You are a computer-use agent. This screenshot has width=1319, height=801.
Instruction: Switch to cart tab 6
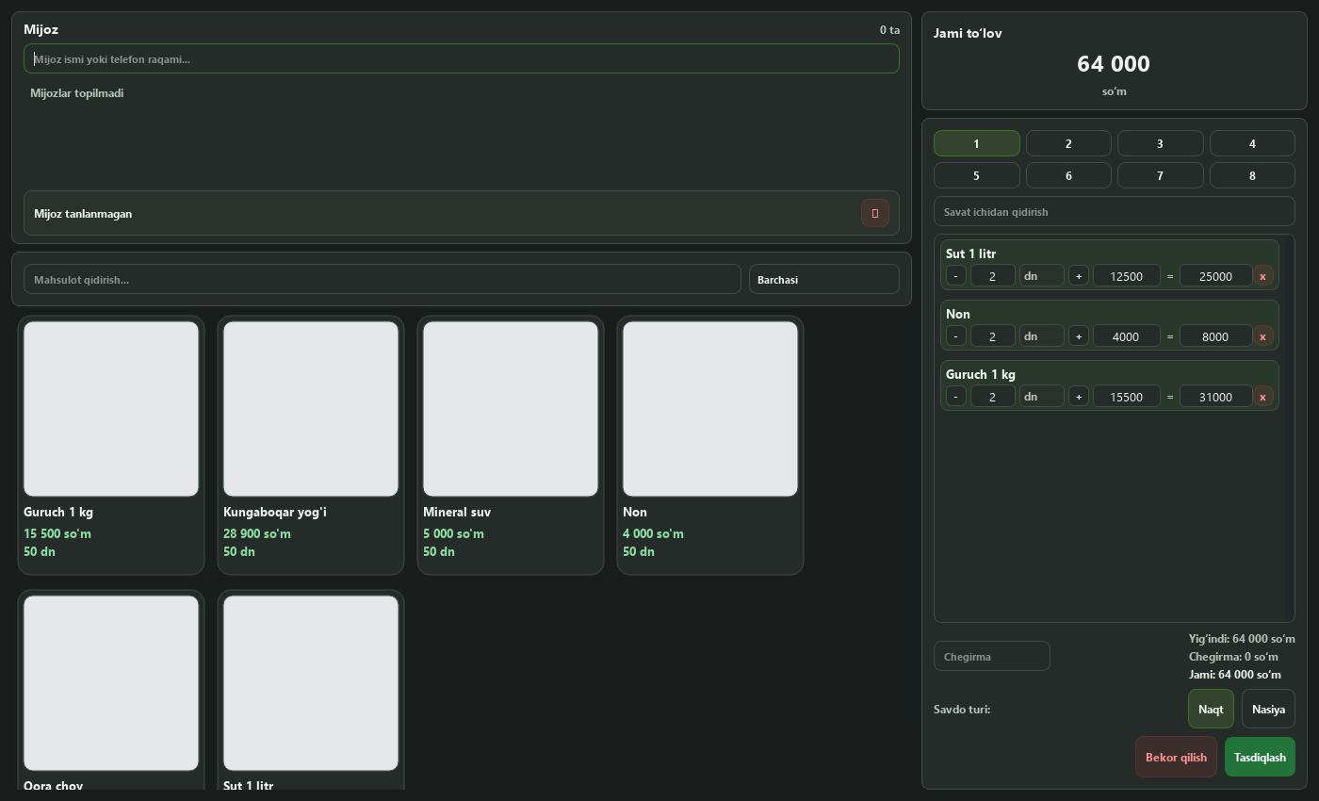[x=1068, y=175]
